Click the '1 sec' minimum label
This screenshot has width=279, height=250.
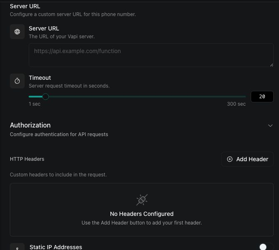point(34,104)
